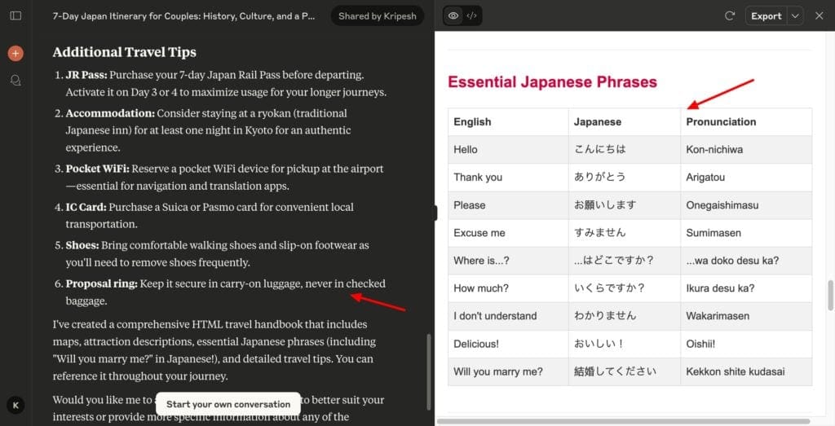Image resolution: width=835 pixels, height=426 pixels.
Task: Click the Export button
Action: 766,15
